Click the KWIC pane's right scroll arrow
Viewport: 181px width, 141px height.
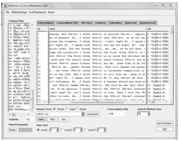tap(143, 101)
